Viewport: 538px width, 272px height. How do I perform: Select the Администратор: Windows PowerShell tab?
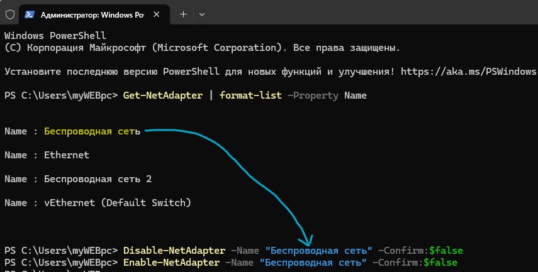(x=94, y=14)
